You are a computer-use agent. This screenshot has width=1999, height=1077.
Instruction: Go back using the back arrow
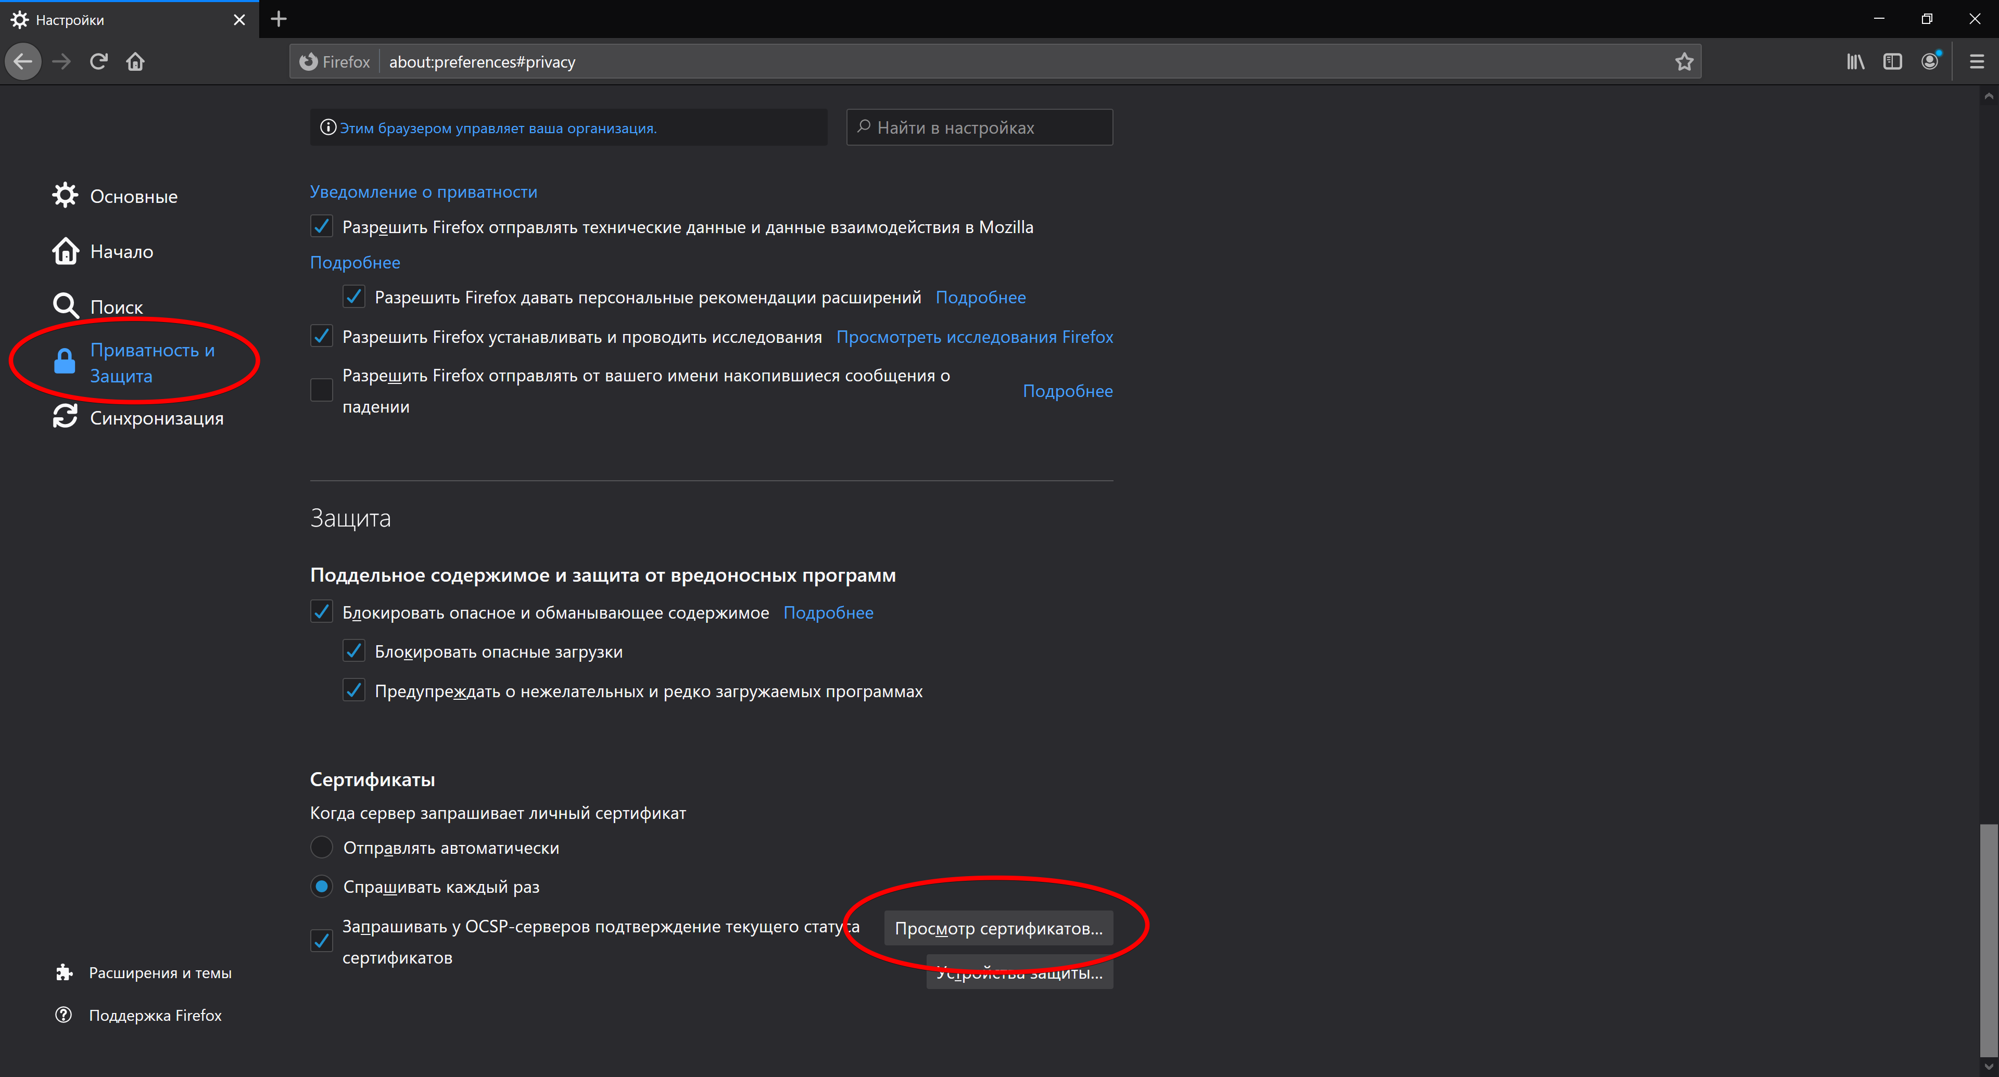point(23,61)
